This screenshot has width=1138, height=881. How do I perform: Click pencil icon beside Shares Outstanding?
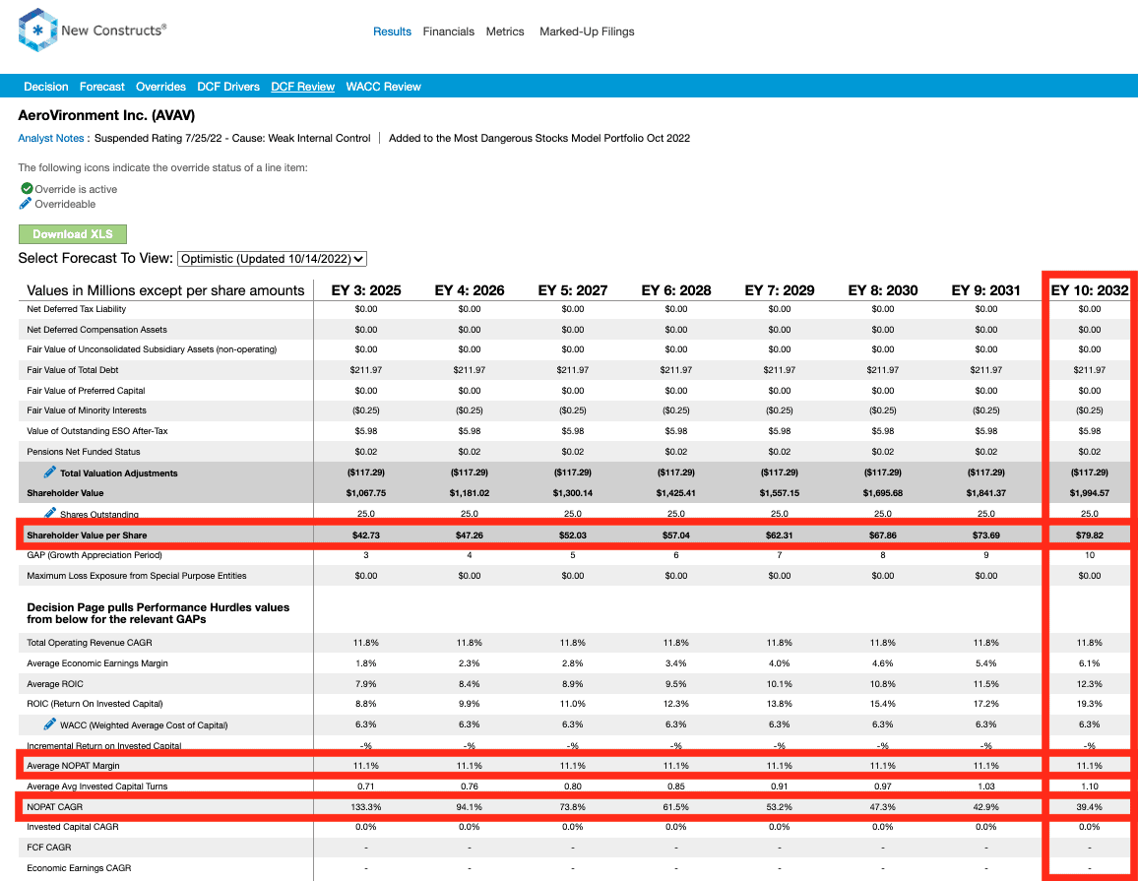tap(49, 513)
